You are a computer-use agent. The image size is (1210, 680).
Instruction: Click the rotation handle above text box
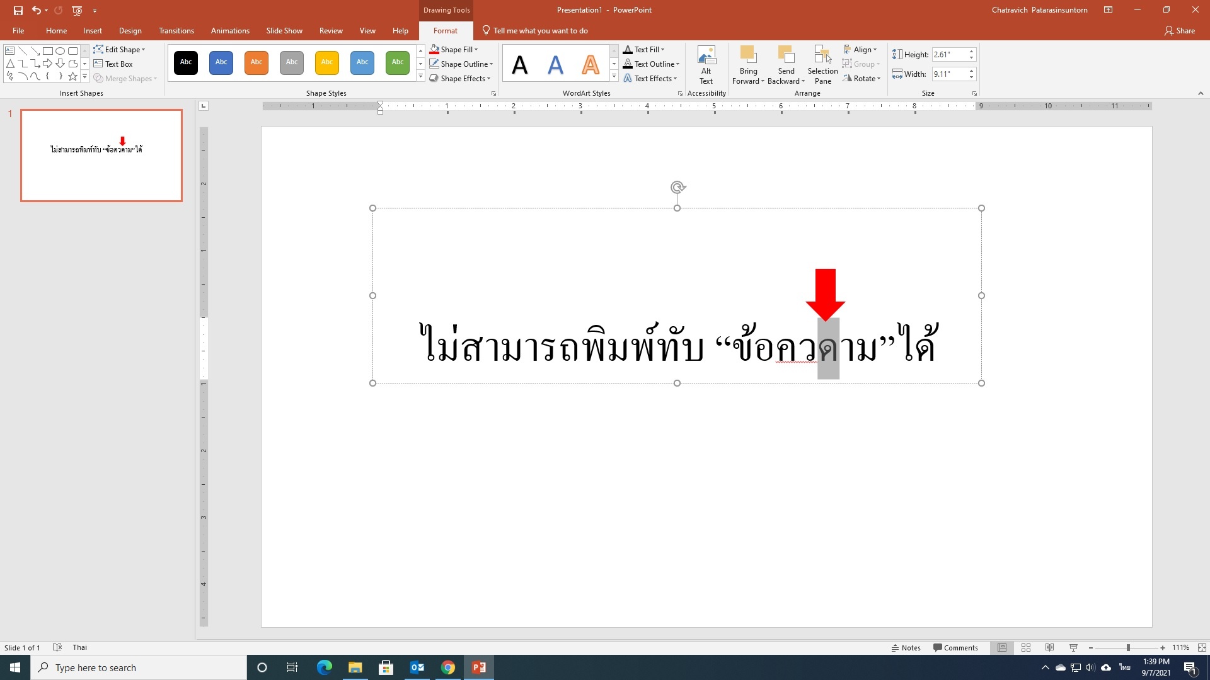(x=677, y=187)
